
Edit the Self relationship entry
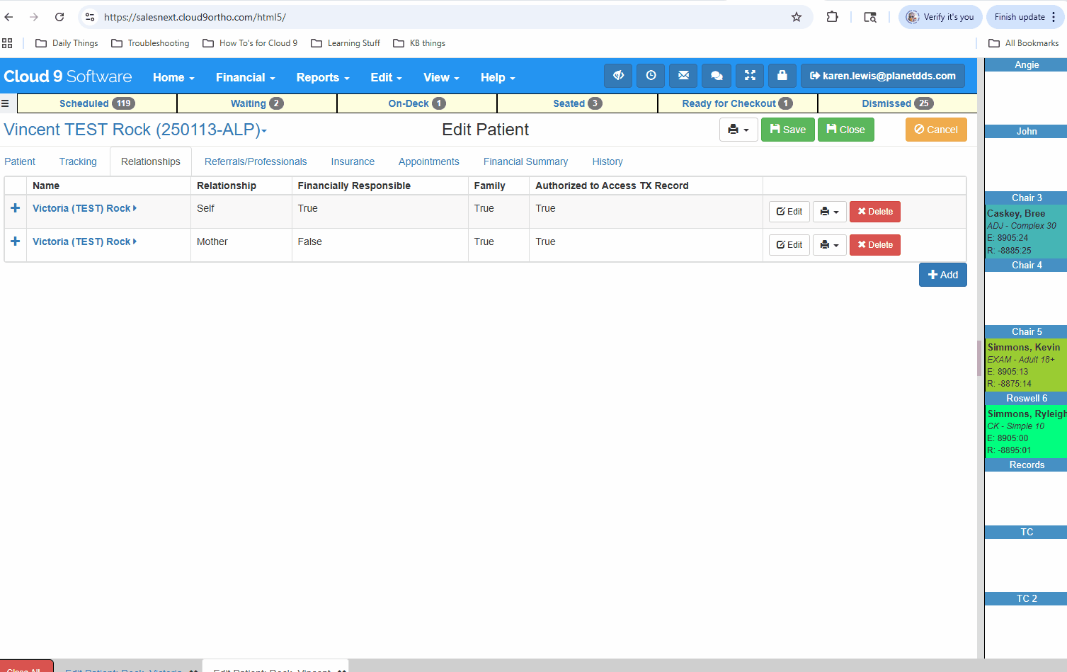click(789, 212)
